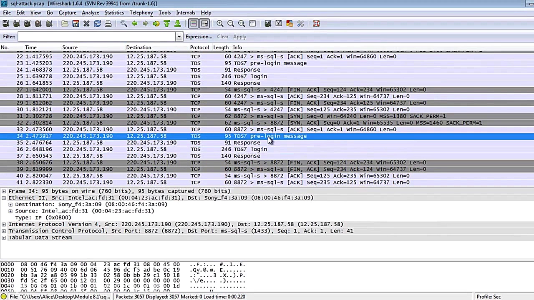Zoom in using the toolbar magnifier icon
The width and height of the screenshot is (534, 300).
click(x=220, y=24)
